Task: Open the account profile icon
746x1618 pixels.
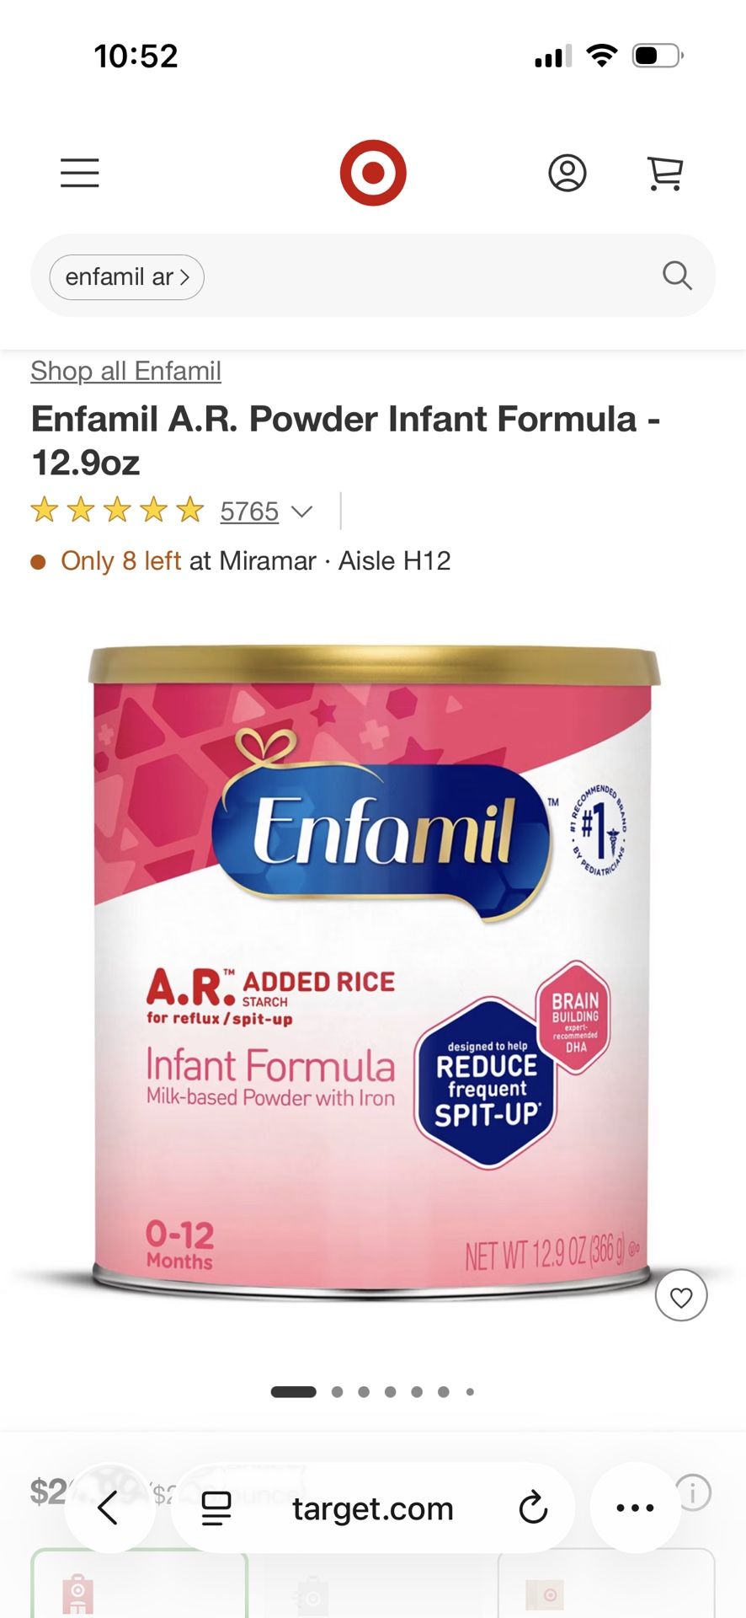Action: coord(567,173)
